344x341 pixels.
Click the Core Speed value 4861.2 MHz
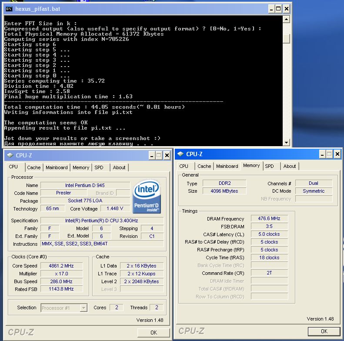click(61, 266)
